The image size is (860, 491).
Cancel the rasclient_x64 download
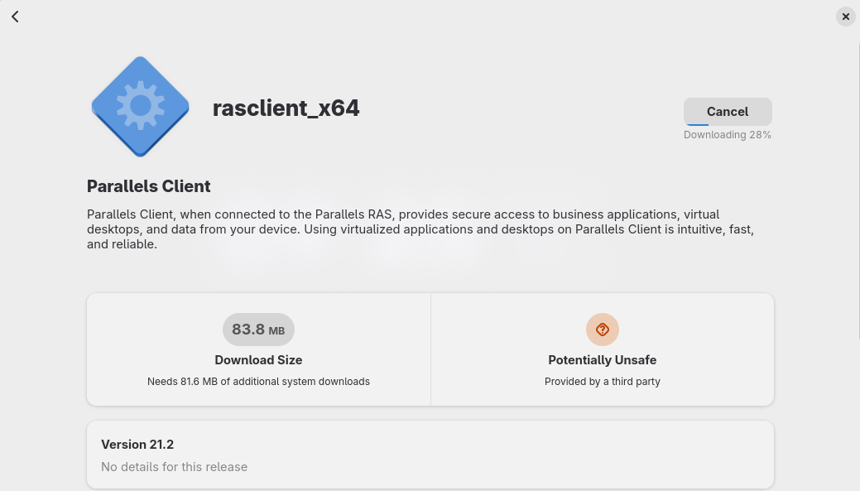tap(728, 112)
